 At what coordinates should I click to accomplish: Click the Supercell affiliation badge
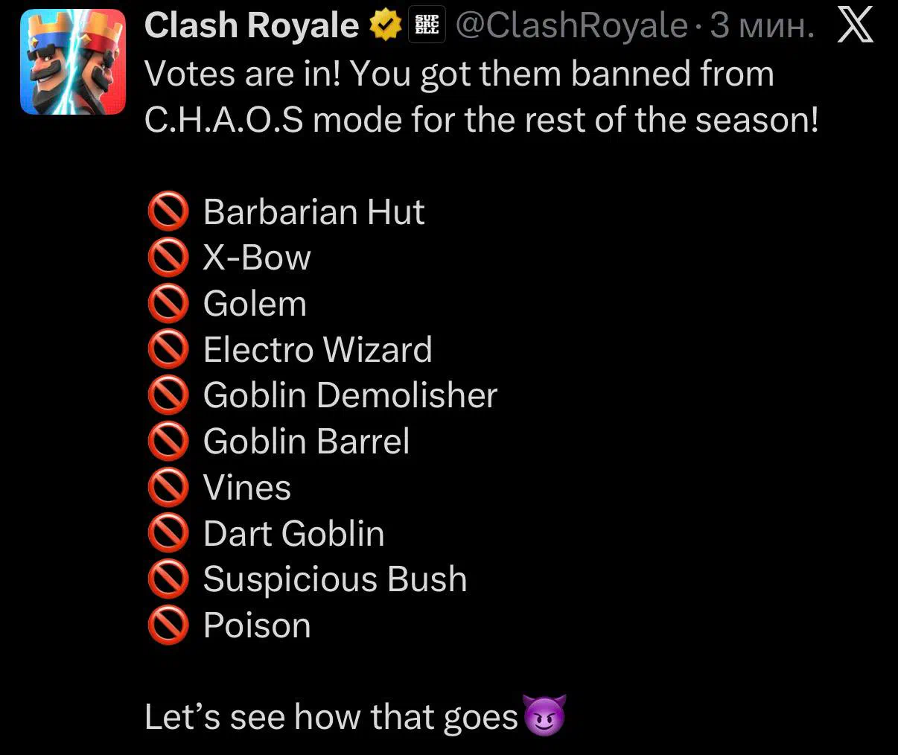427,27
